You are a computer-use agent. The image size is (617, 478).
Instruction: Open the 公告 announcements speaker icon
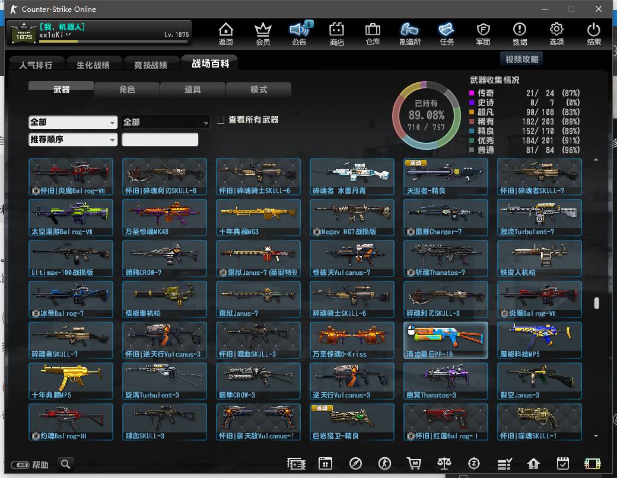click(300, 33)
